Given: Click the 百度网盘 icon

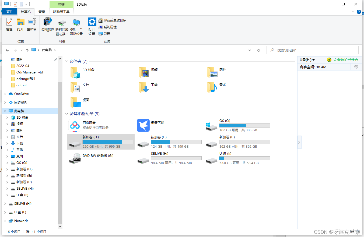Looking at the screenshot, I should pyautogui.click(x=75, y=126).
